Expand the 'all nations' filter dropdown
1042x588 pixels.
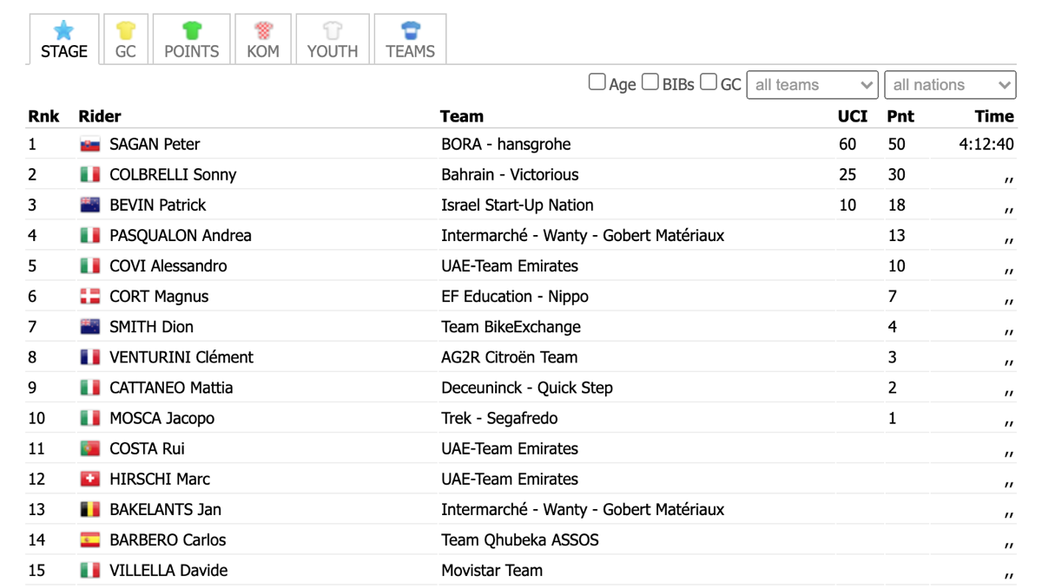(x=950, y=85)
